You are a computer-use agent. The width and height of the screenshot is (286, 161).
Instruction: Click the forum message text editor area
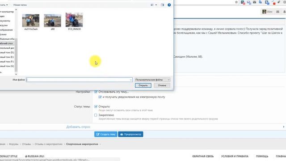(229, 48)
